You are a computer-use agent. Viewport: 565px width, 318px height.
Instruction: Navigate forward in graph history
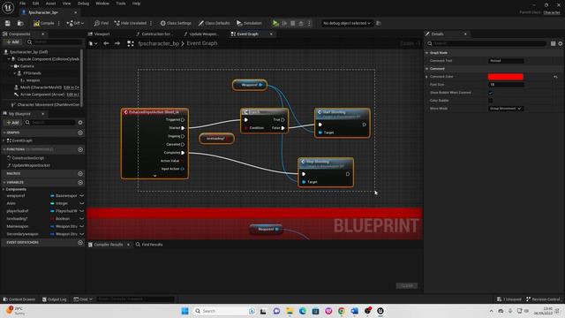click(117, 43)
